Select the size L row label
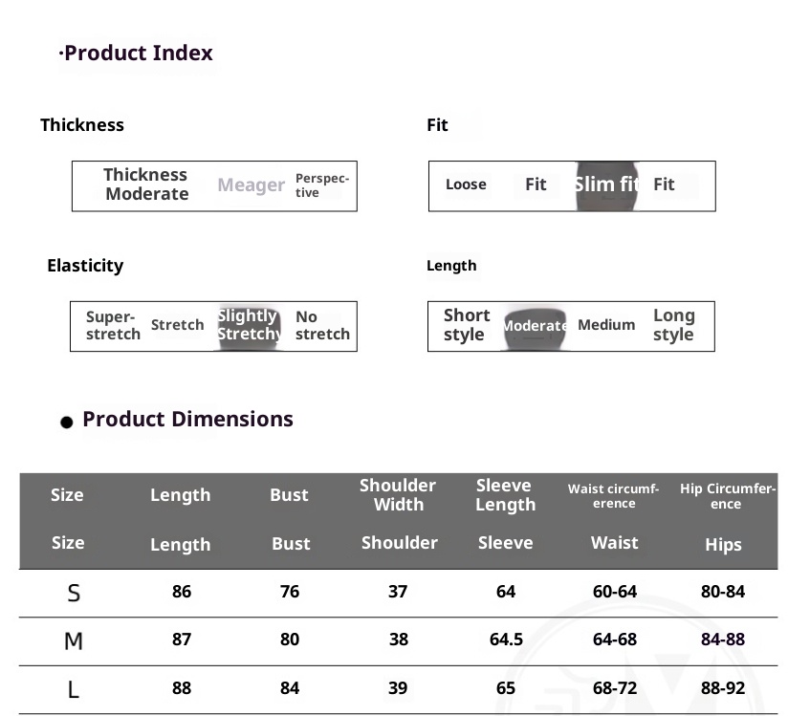The width and height of the screenshot is (788, 716). pyautogui.click(x=74, y=688)
